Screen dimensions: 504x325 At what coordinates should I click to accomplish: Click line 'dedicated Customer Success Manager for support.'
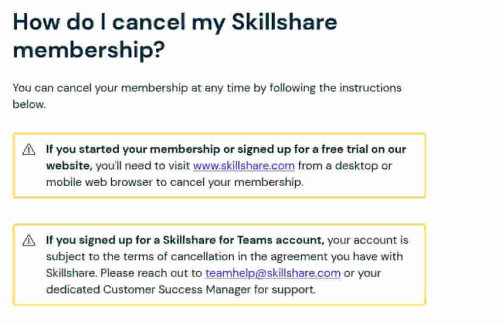(181, 290)
